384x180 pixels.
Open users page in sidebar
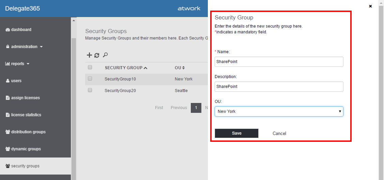(16, 81)
